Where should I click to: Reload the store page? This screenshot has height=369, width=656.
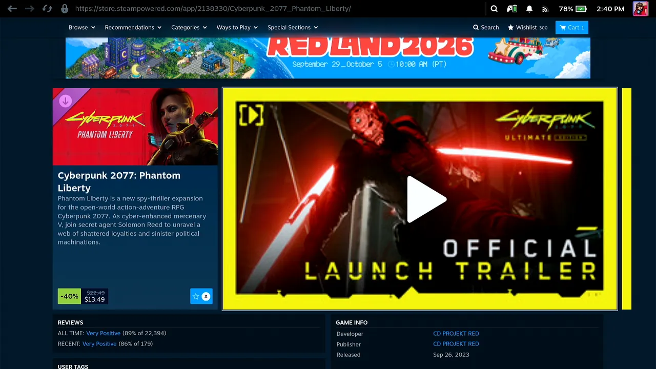pyautogui.click(x=47, y=9)
